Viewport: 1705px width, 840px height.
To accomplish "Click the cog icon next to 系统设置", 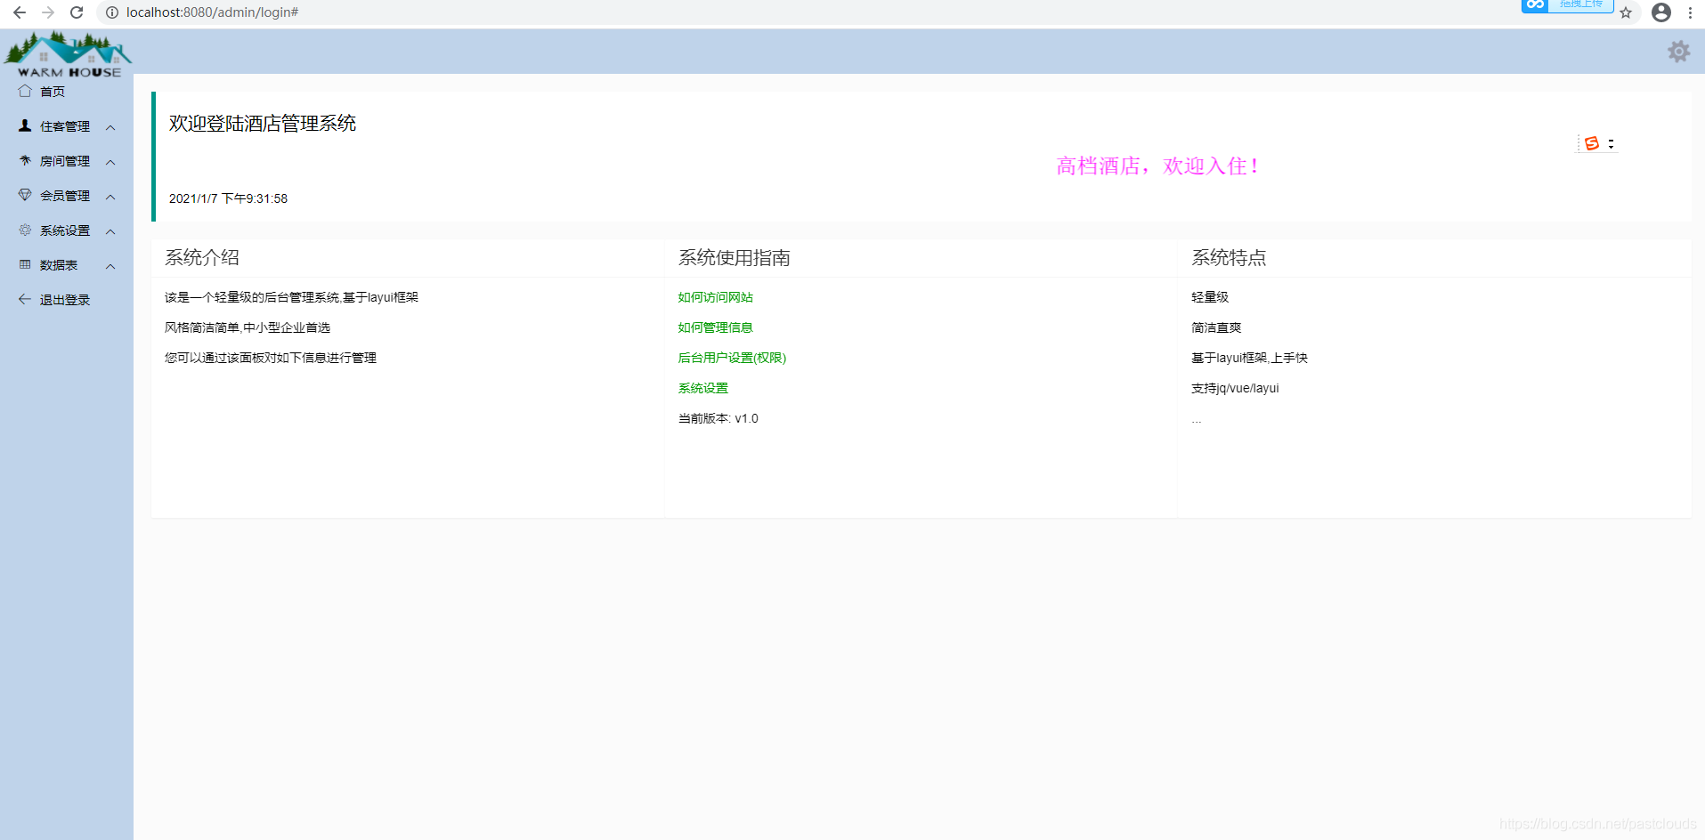I will (25, 230).
